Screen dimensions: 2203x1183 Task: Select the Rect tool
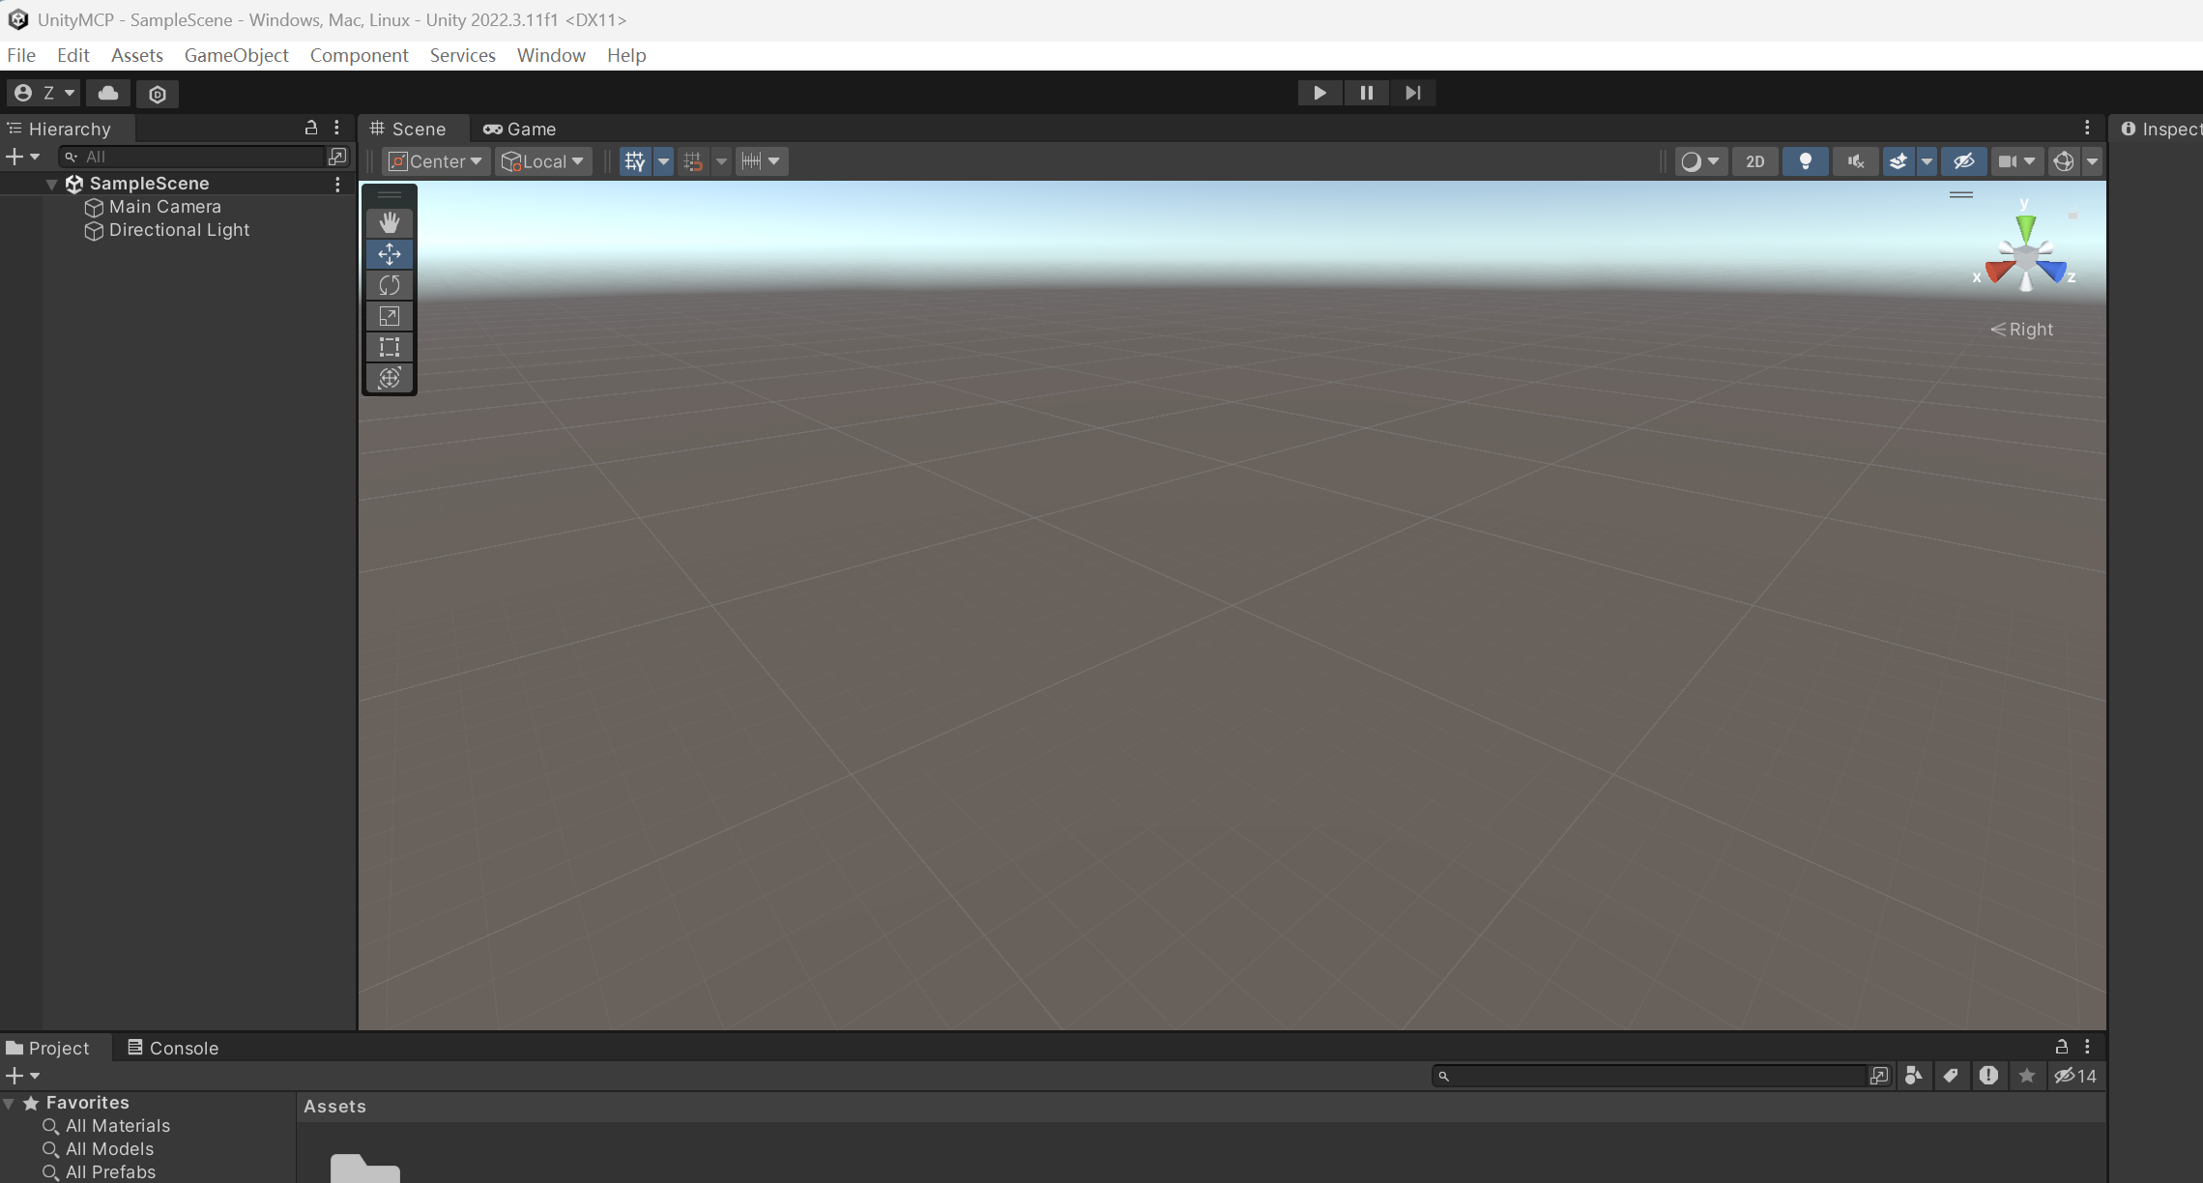[390, 347]
